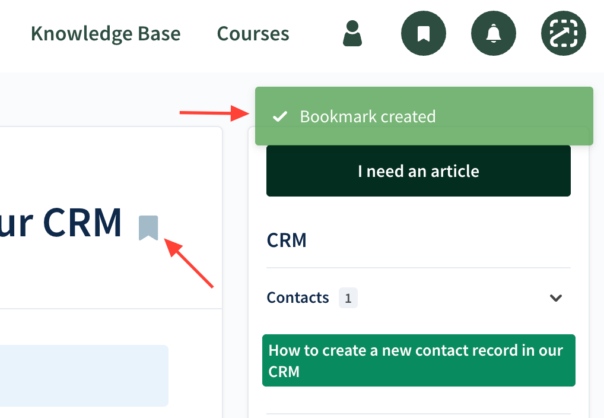Click the dashed-square arrow icon in header
This screenshot has width=604, height=418.
(564, 33)
